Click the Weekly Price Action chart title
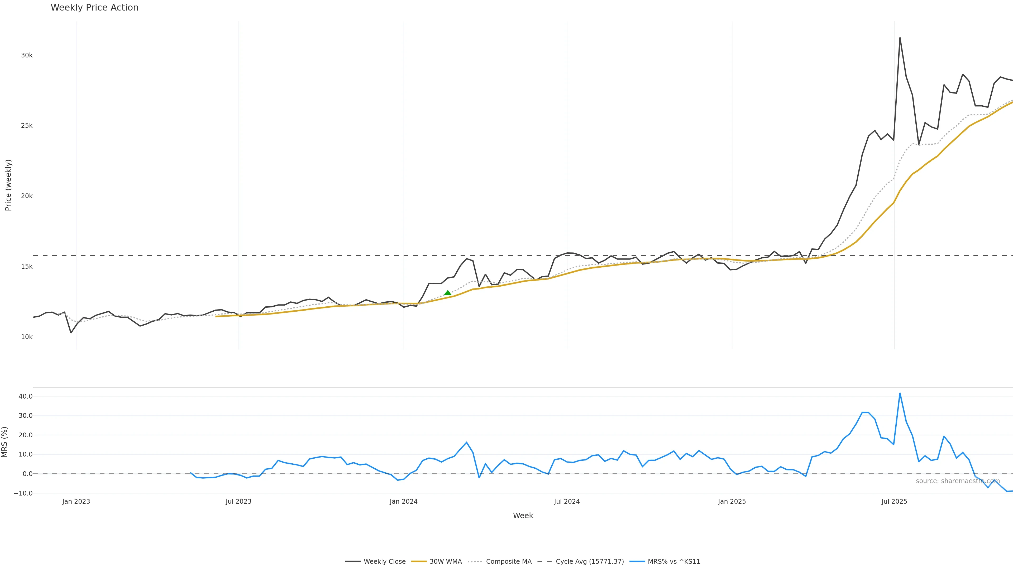The width and height of the screenshot is (1013, 569). 94,8
